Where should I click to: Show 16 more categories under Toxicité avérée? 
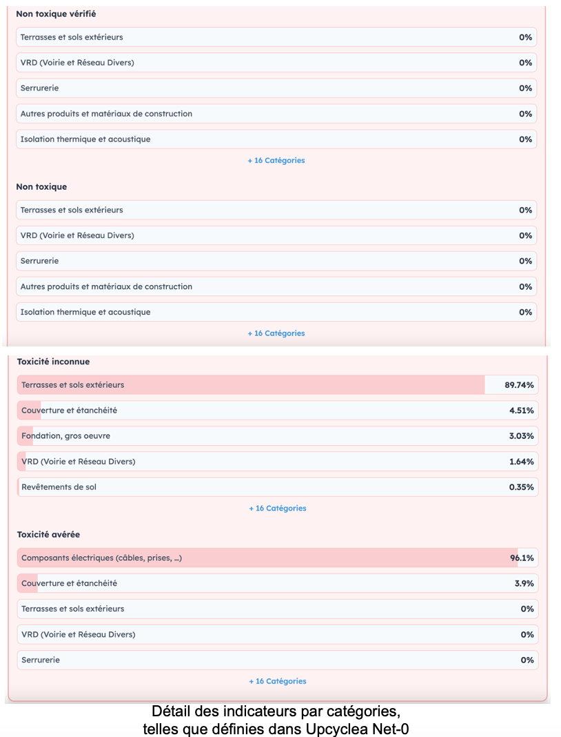(278, 681)
